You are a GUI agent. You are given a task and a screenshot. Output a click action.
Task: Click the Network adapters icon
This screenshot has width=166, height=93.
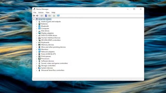39,52
